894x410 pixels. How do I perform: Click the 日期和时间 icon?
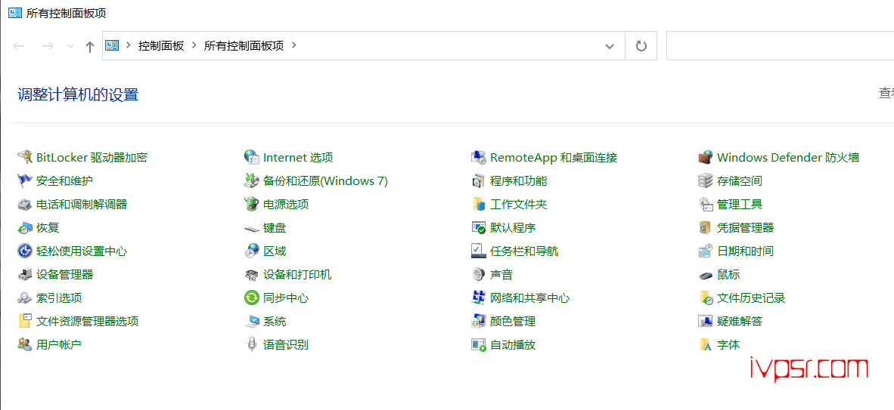point(706,251)
